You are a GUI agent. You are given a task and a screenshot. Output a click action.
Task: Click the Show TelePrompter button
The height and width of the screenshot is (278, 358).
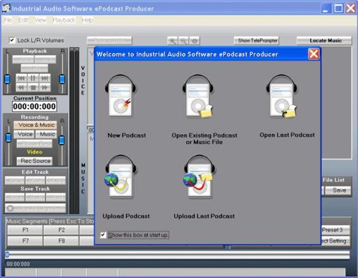click(x=256, y=41)
